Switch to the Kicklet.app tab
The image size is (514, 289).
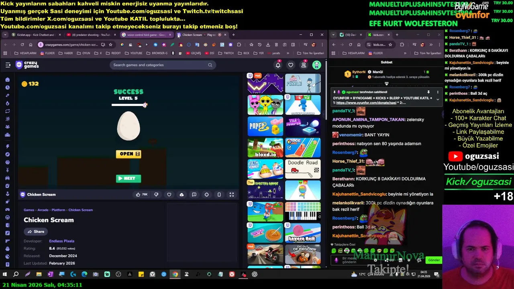pyautogui.click(x=36, y=35)
